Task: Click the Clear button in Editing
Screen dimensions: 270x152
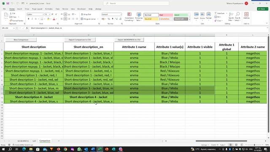Action: pyautogui.click(x=218, y=21)
